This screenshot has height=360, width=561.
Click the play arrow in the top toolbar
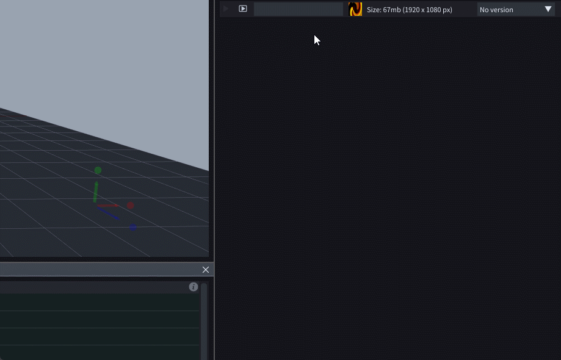pyautogui.click(x=226, y=9)
